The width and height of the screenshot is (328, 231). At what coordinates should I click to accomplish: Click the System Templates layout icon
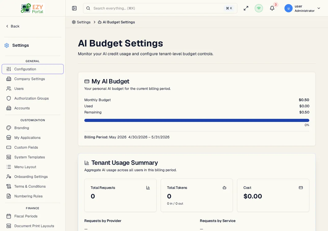point(9,157)
